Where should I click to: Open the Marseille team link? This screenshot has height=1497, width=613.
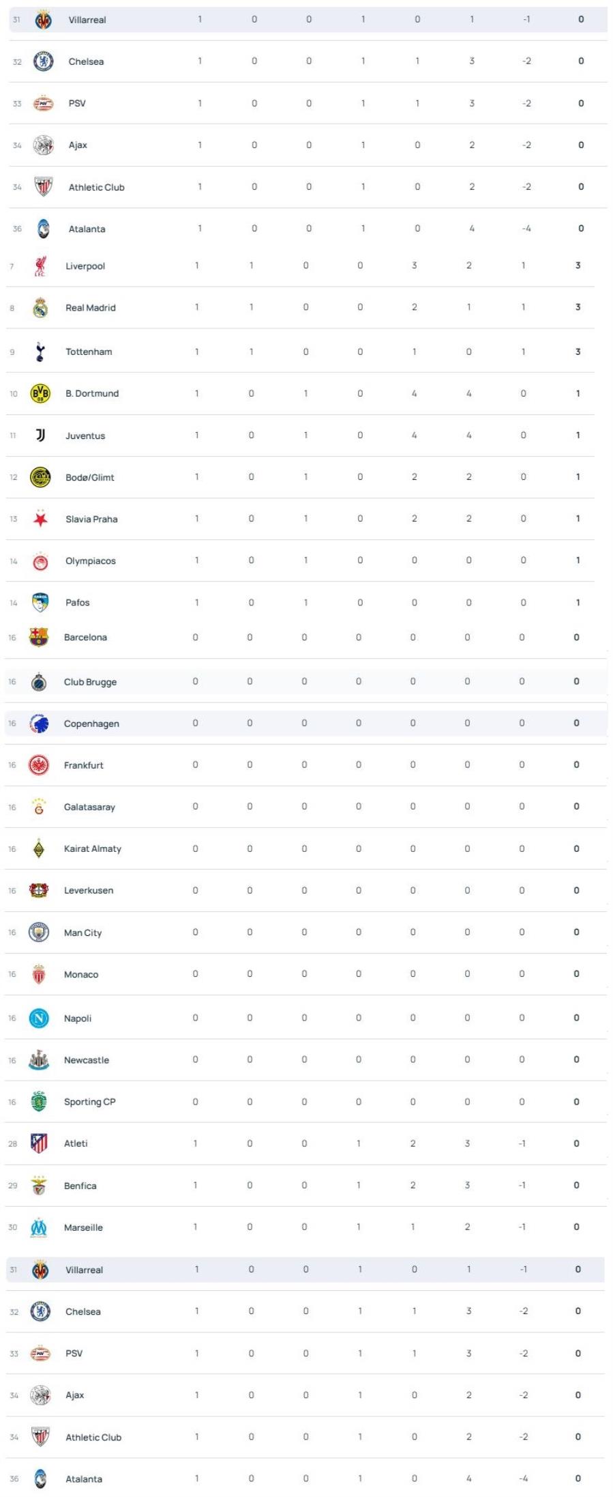tap(83, 1227)
